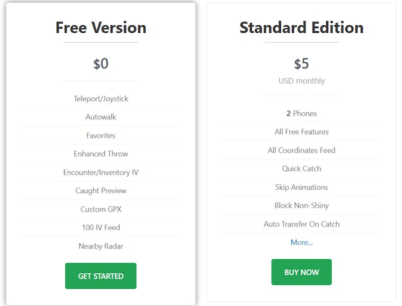Click the Quick Catch feature
Screen dimensions: 402x306
(x=301, y=169)
